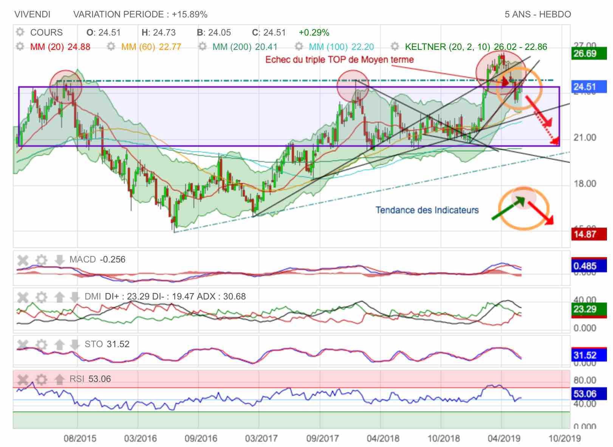Click the MACD value tag 0.485
Image resolution: width=613 pixels, height=447 pixels.
coord(589,266)
